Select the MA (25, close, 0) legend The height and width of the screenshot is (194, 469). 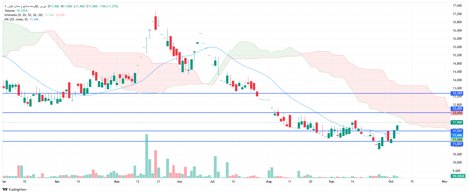[x=16, y=19]
